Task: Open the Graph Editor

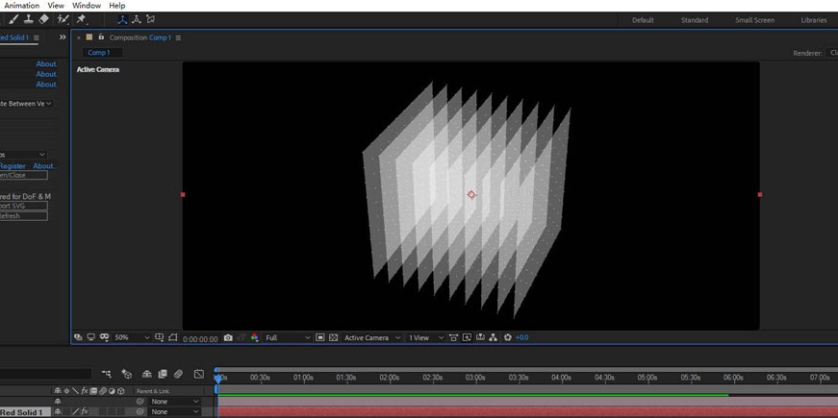Action: tap(199, 374)
